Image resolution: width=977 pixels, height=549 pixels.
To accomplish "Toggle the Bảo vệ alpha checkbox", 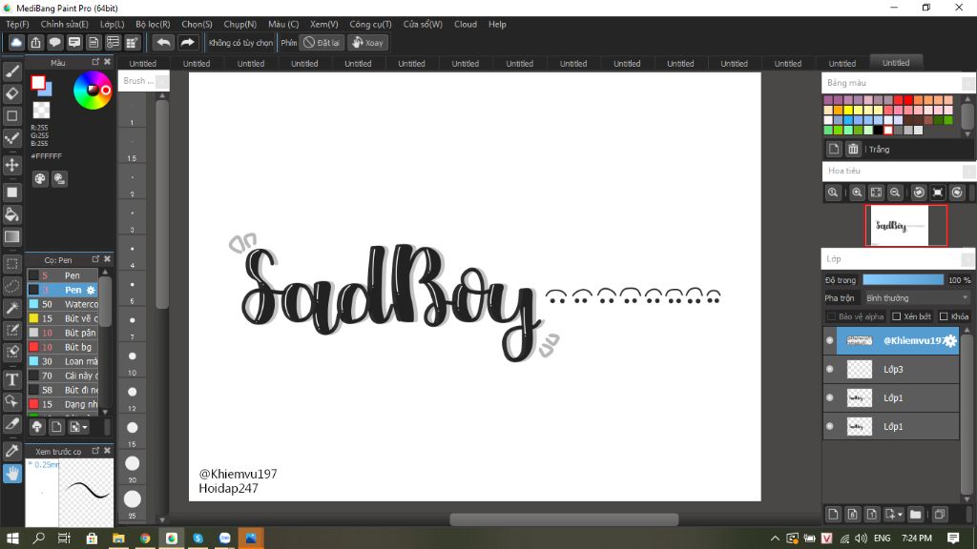I will pos(831,316).
